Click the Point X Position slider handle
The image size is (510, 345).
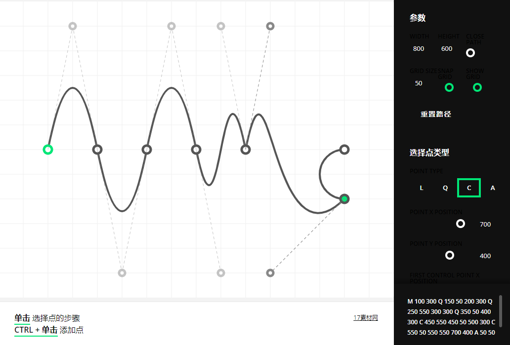click(x=461, y=224)
